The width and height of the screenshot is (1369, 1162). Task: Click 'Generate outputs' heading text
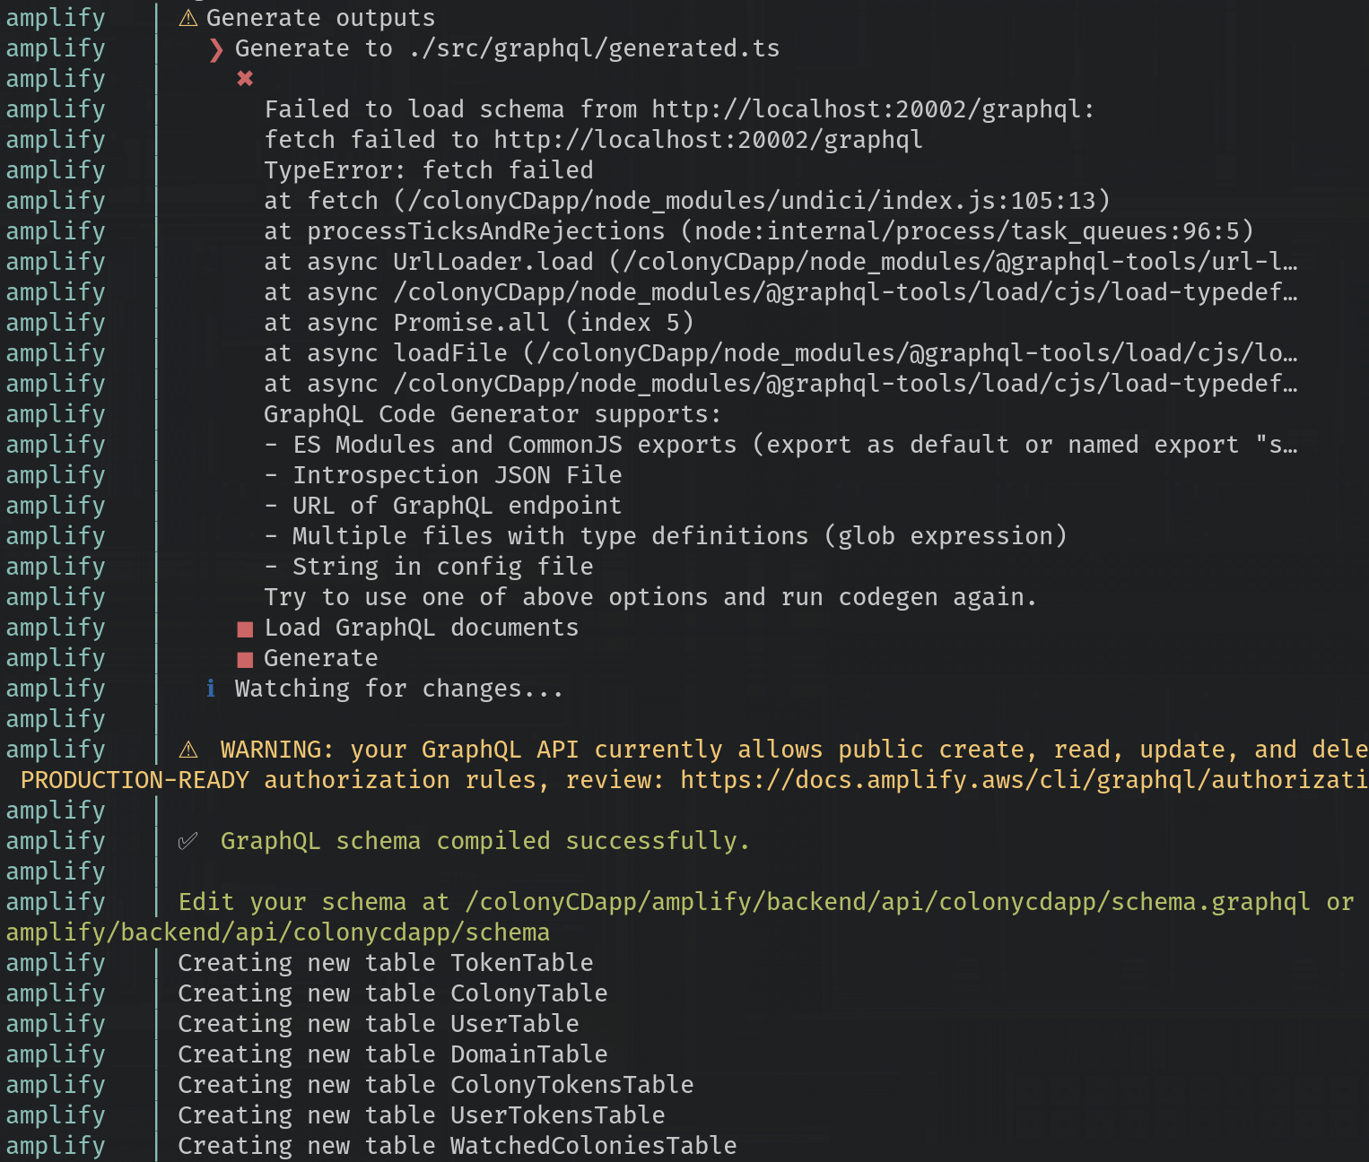tap(321, 18)
